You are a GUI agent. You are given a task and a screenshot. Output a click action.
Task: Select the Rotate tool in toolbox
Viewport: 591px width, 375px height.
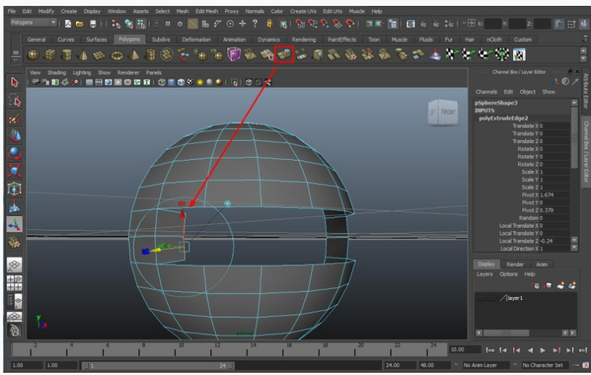point(14,153)
